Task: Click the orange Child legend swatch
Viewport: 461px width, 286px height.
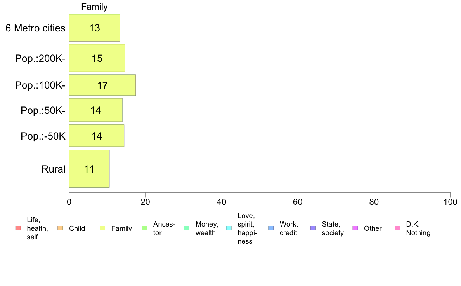Action: 60,228
